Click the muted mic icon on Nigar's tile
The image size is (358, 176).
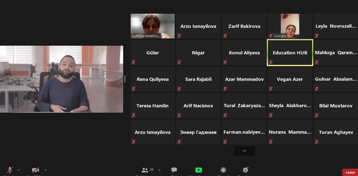[179, 62]
